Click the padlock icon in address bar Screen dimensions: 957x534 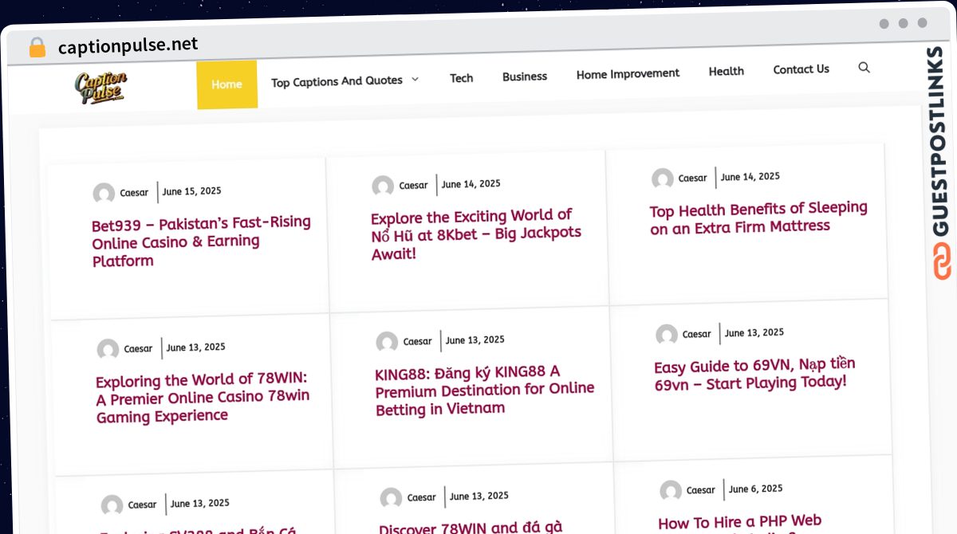click(x=37, y=48)
